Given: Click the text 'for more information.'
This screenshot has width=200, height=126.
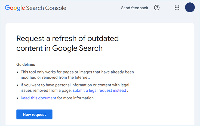Looking at the screenshot, I should tap(76, 98).
